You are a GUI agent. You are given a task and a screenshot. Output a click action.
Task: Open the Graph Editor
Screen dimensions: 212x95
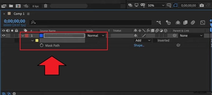203,23
